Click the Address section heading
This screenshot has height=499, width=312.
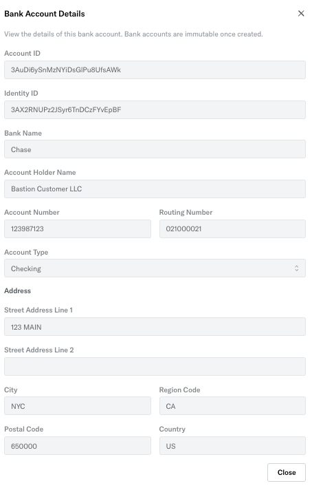pyautogui.click(x=17, y=290)
